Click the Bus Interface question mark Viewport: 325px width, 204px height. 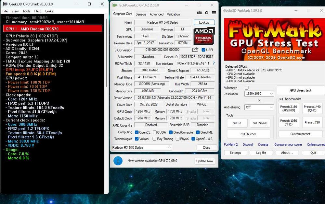point(214,63)
